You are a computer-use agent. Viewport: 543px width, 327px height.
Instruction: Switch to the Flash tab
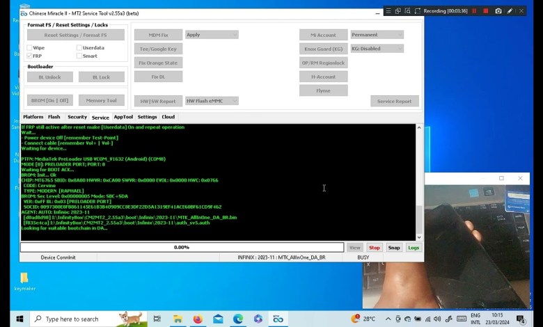pos(54,117)
